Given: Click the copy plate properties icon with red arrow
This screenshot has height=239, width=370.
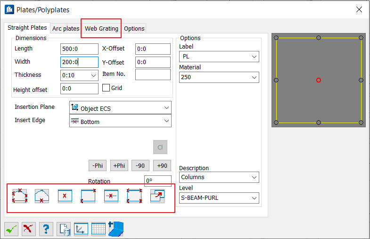Looking at the screenshot, I should [157, 196].
